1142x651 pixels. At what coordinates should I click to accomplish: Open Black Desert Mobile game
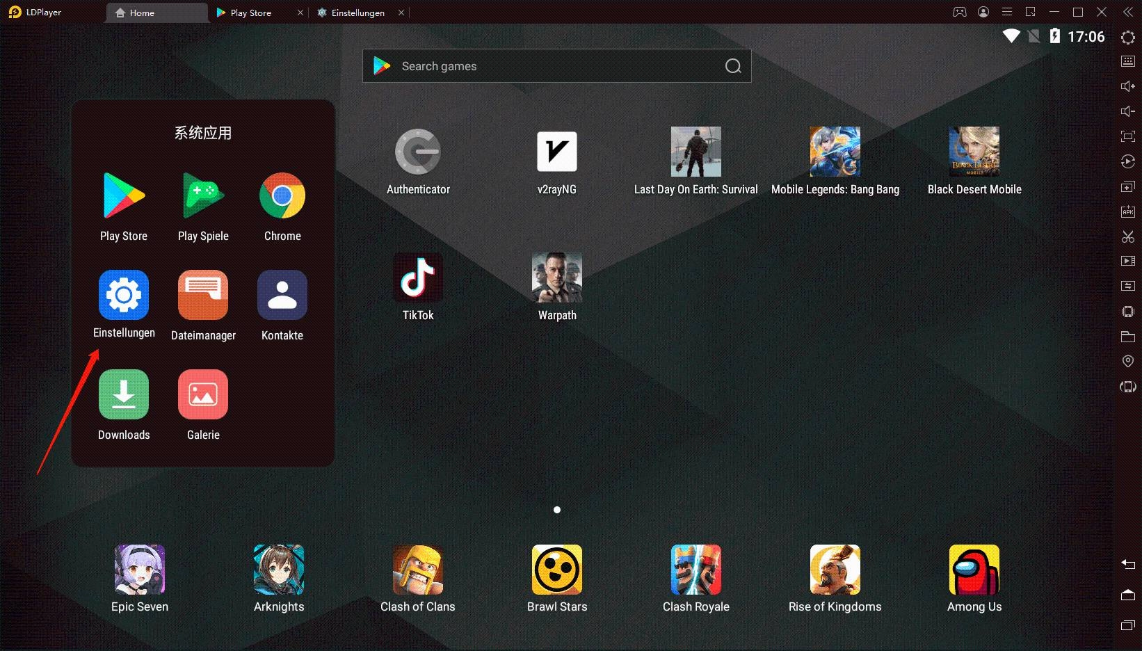[x=974, y=152]
